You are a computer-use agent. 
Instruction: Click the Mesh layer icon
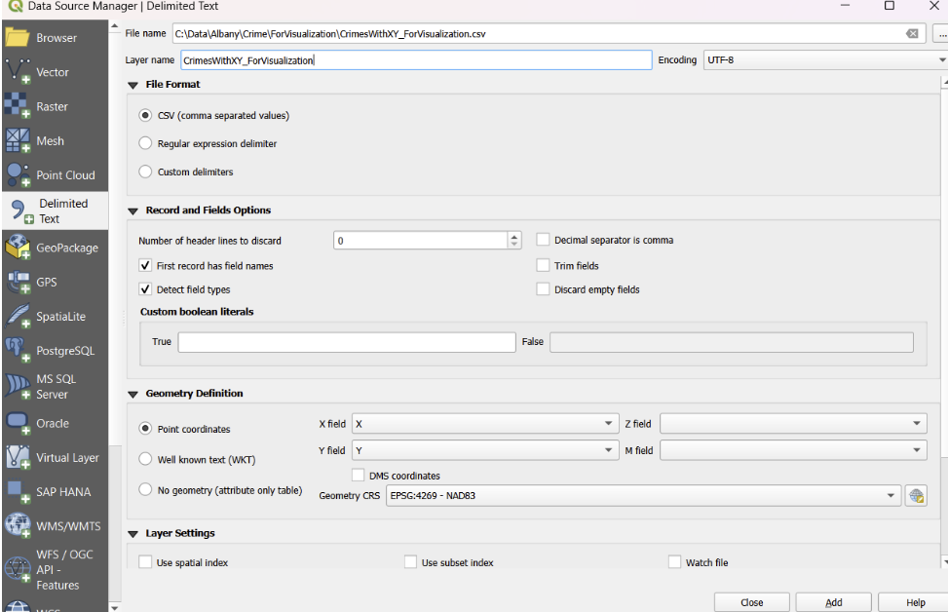click(x=19, y=140)
